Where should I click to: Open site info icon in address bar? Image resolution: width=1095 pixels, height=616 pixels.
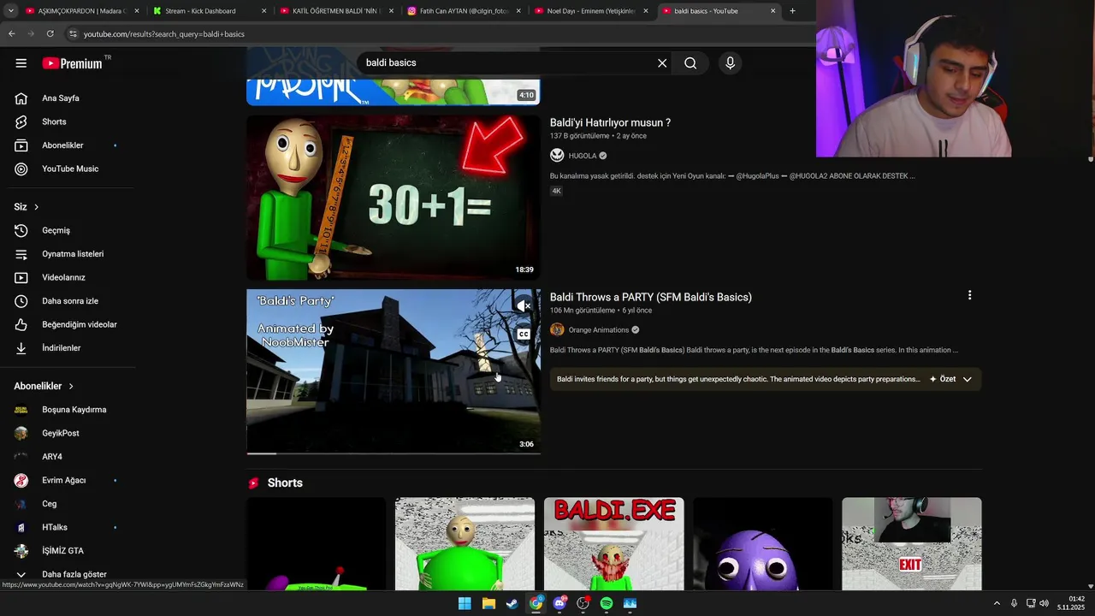pyautogui.click(x=73, y=34)
